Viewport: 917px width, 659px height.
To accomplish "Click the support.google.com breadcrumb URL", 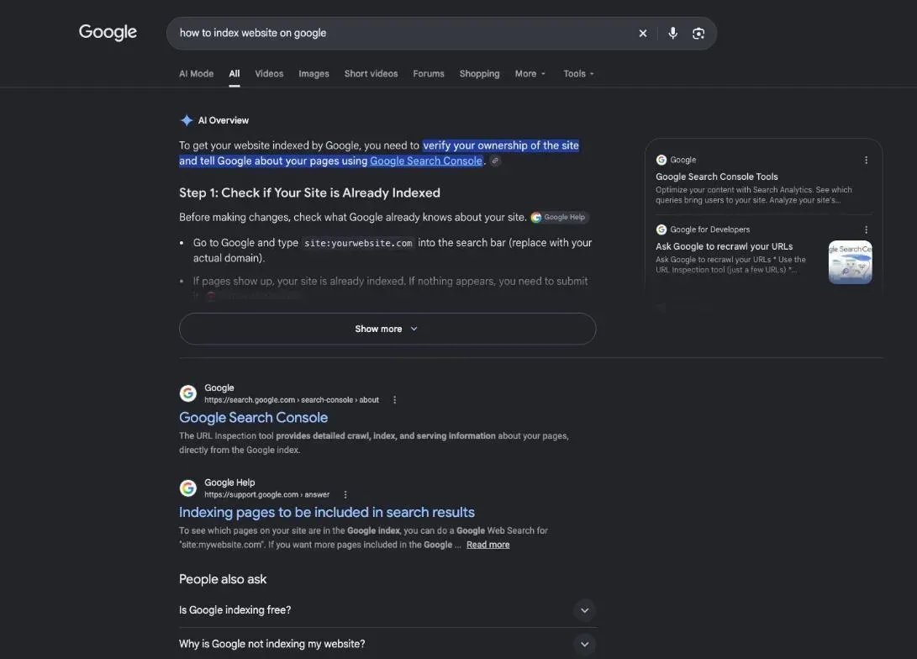I will pos(266,495).
